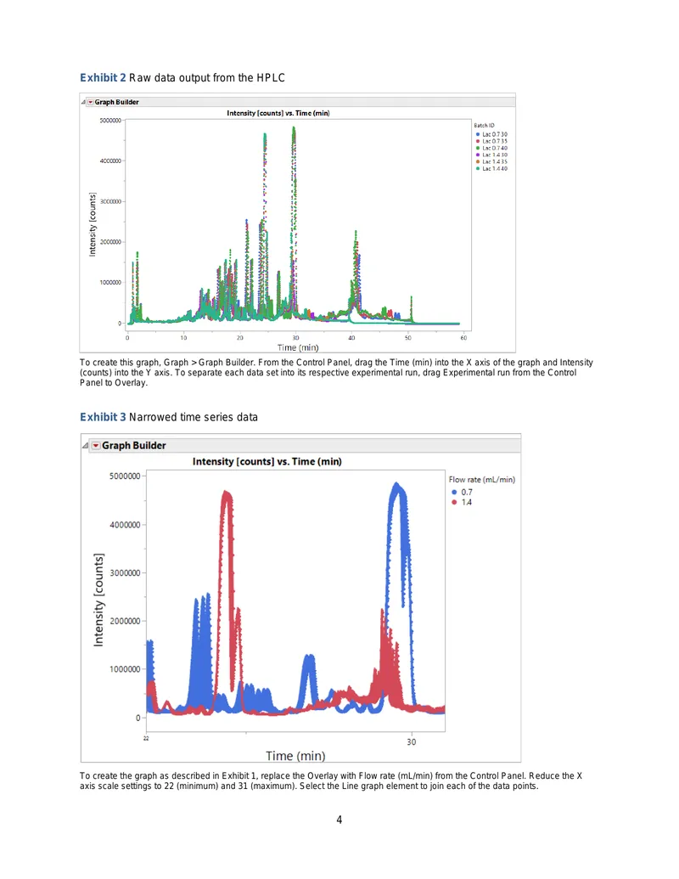The height and width of the screenshot is (879, 679).
Task: Open Exhibit 2 Graph Builder red triangle menu
Action: tap(90, 102)
